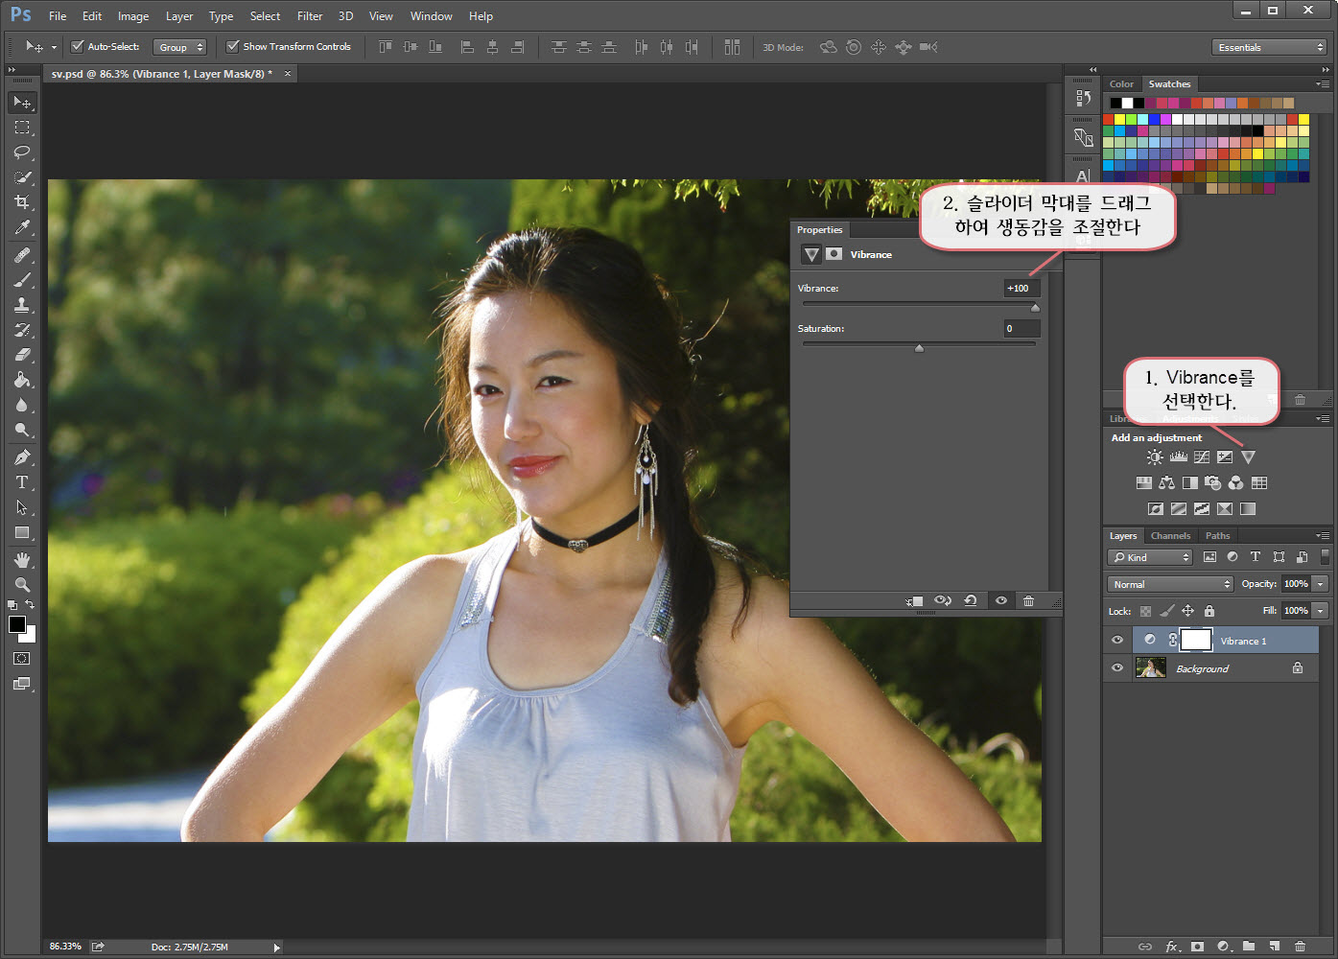Toggle pixel layer filter
Image resolution: width=1338 pixels, height=959 pixels.
point(1209,557)
